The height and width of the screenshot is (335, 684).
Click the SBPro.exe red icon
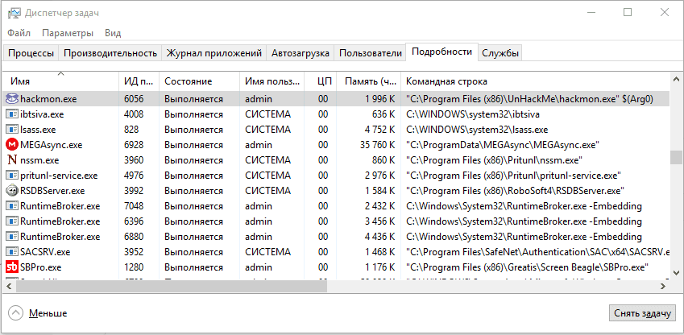(x=12, y=267)
